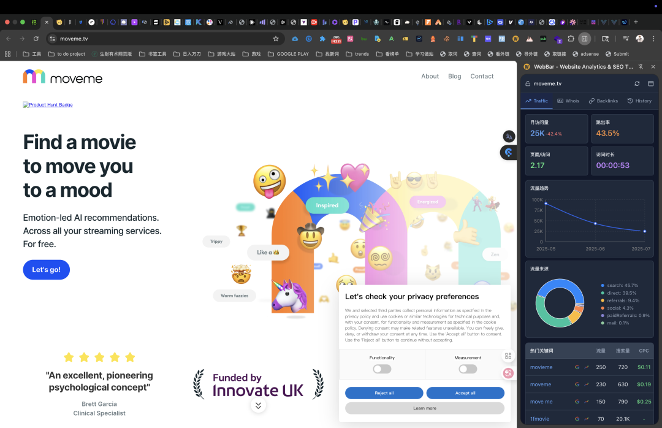Click the trend icon in 1fmovie row
This screenshot has height=428, width=662.
pos(587,419)
